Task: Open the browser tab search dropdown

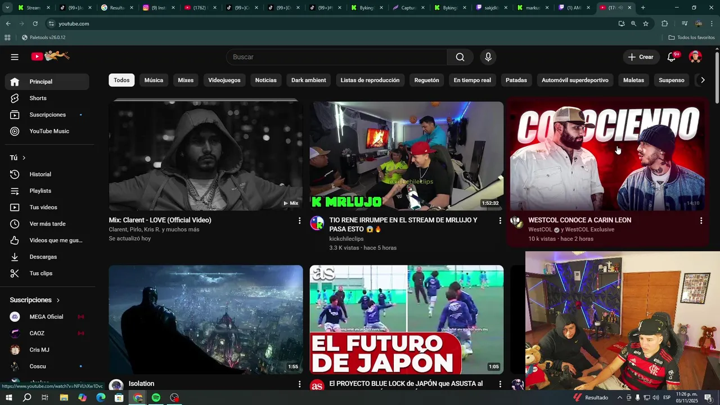Action: coord(8,8)
